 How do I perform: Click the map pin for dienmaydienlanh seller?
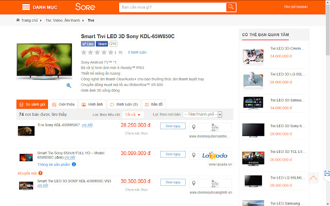tap(194, 127)
